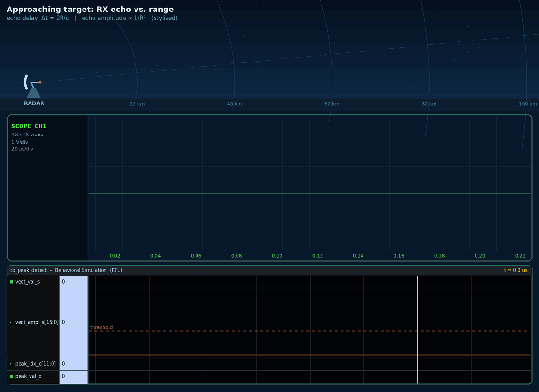539x392 pixels.
Task: Click the 0.06 scope time tick
Action: tap(196, 256)
